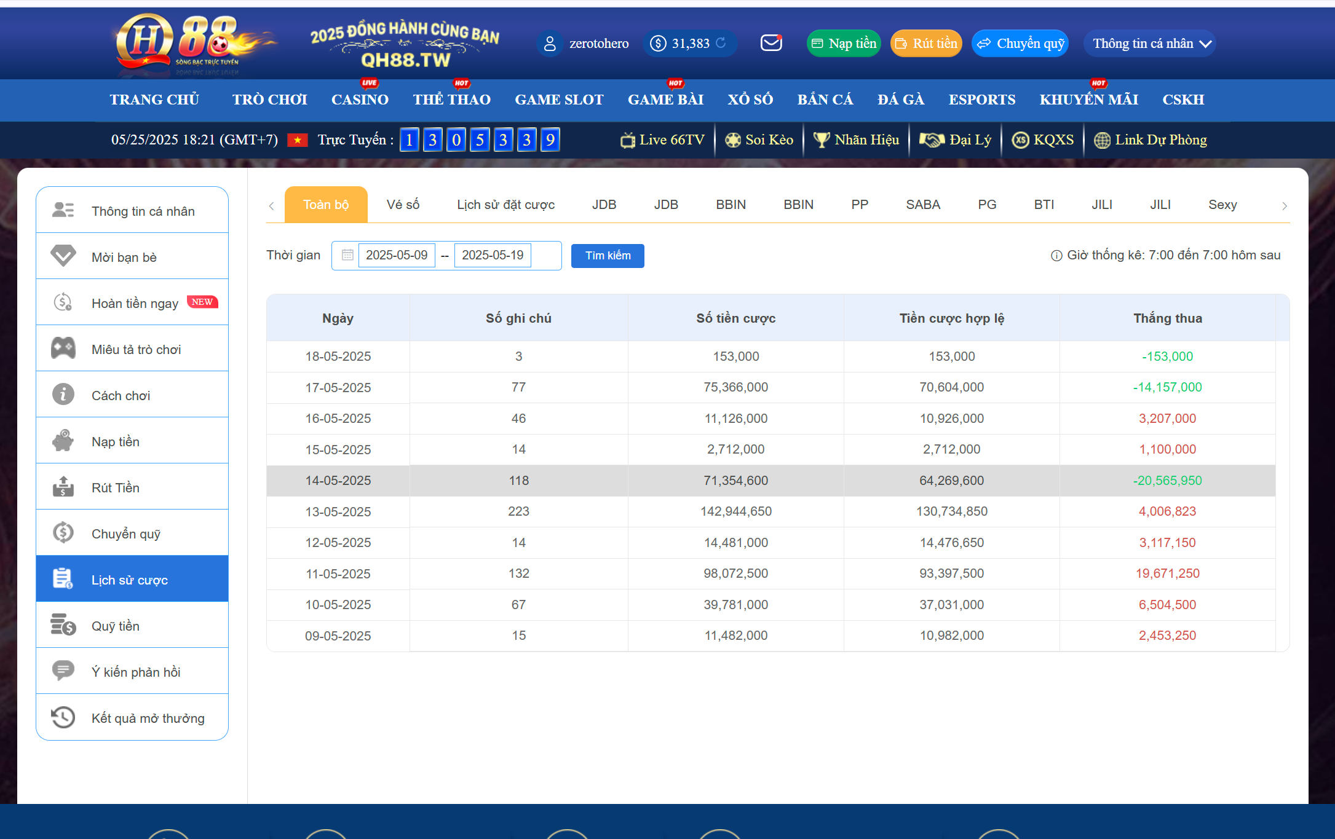Click the Vietnam flag icon

[x=298, y=140]
